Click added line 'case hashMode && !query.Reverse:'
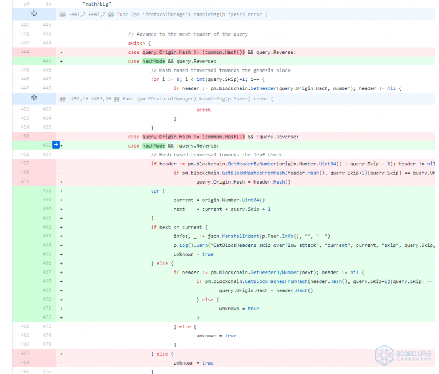Screen dimensions: 439x374 click(x=173, y=145)
